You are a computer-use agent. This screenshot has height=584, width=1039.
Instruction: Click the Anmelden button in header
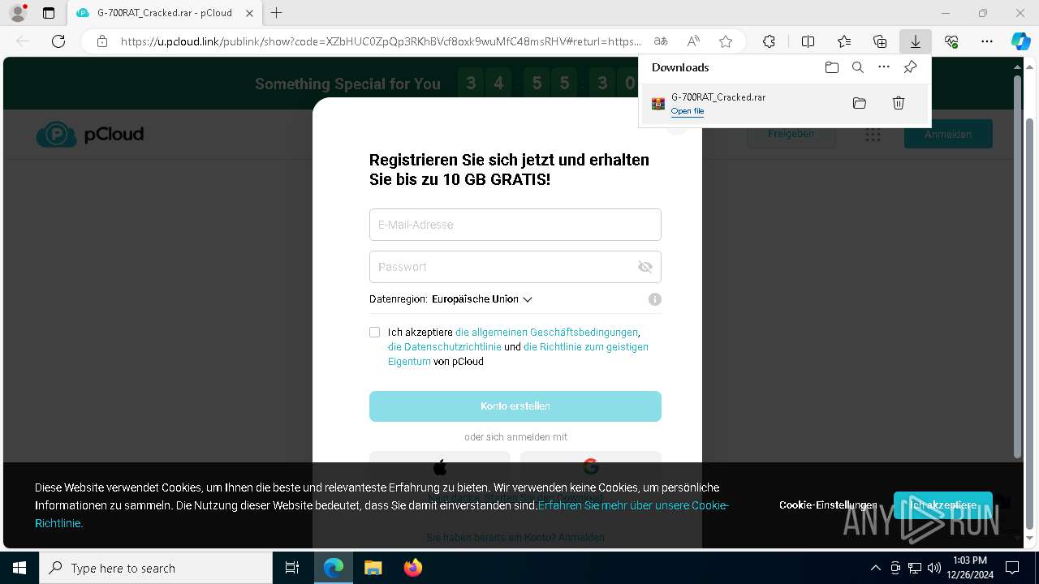click(948, 134)
